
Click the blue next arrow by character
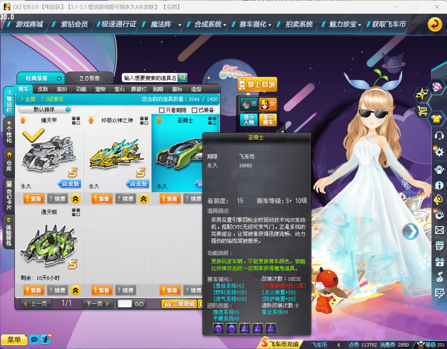[410, 232]
